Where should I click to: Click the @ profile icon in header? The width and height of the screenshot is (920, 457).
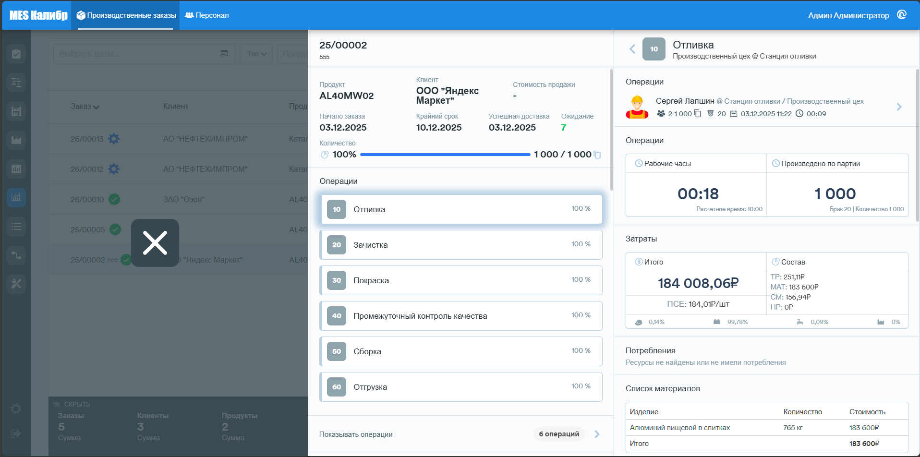pos(902,15)
